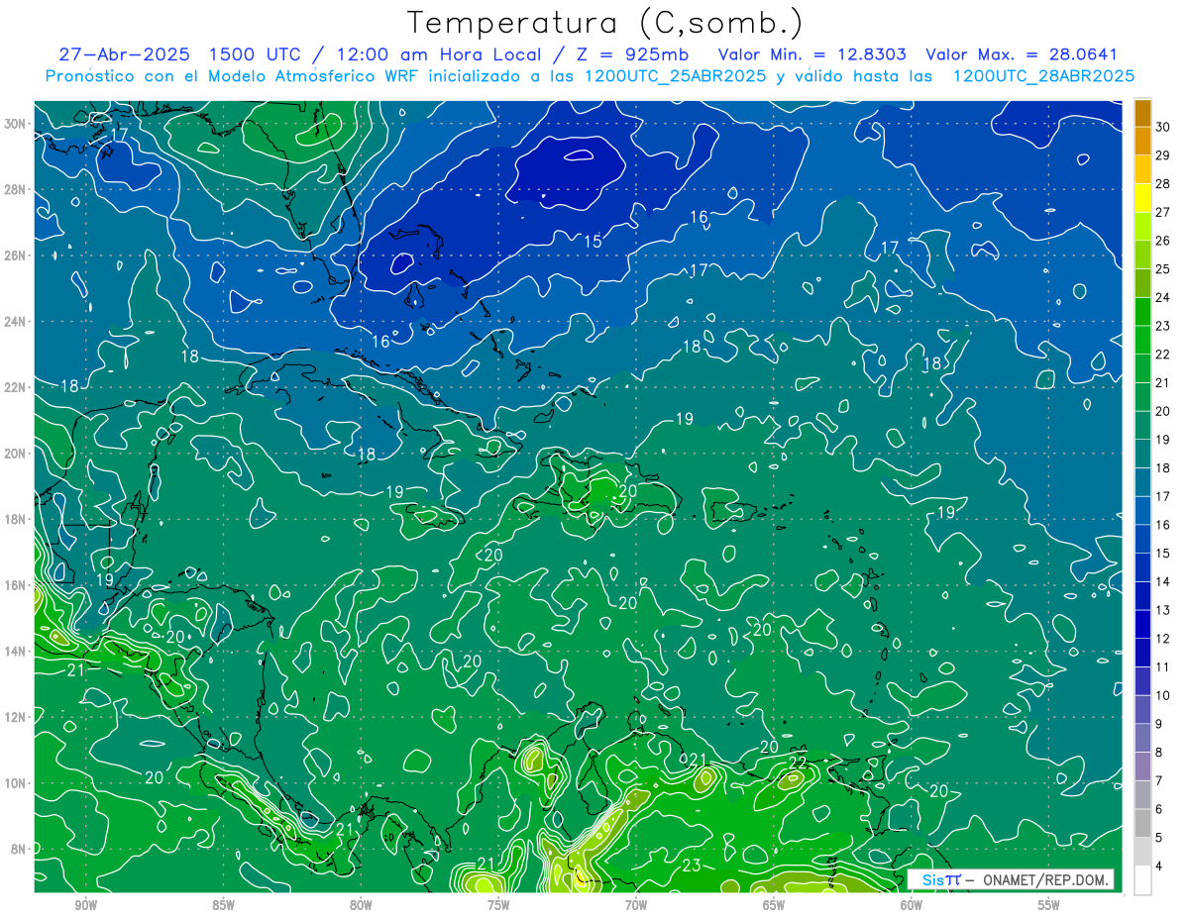Click the Sisπ – ONAMET/REP.DOM. logo box

point(1011,879)
